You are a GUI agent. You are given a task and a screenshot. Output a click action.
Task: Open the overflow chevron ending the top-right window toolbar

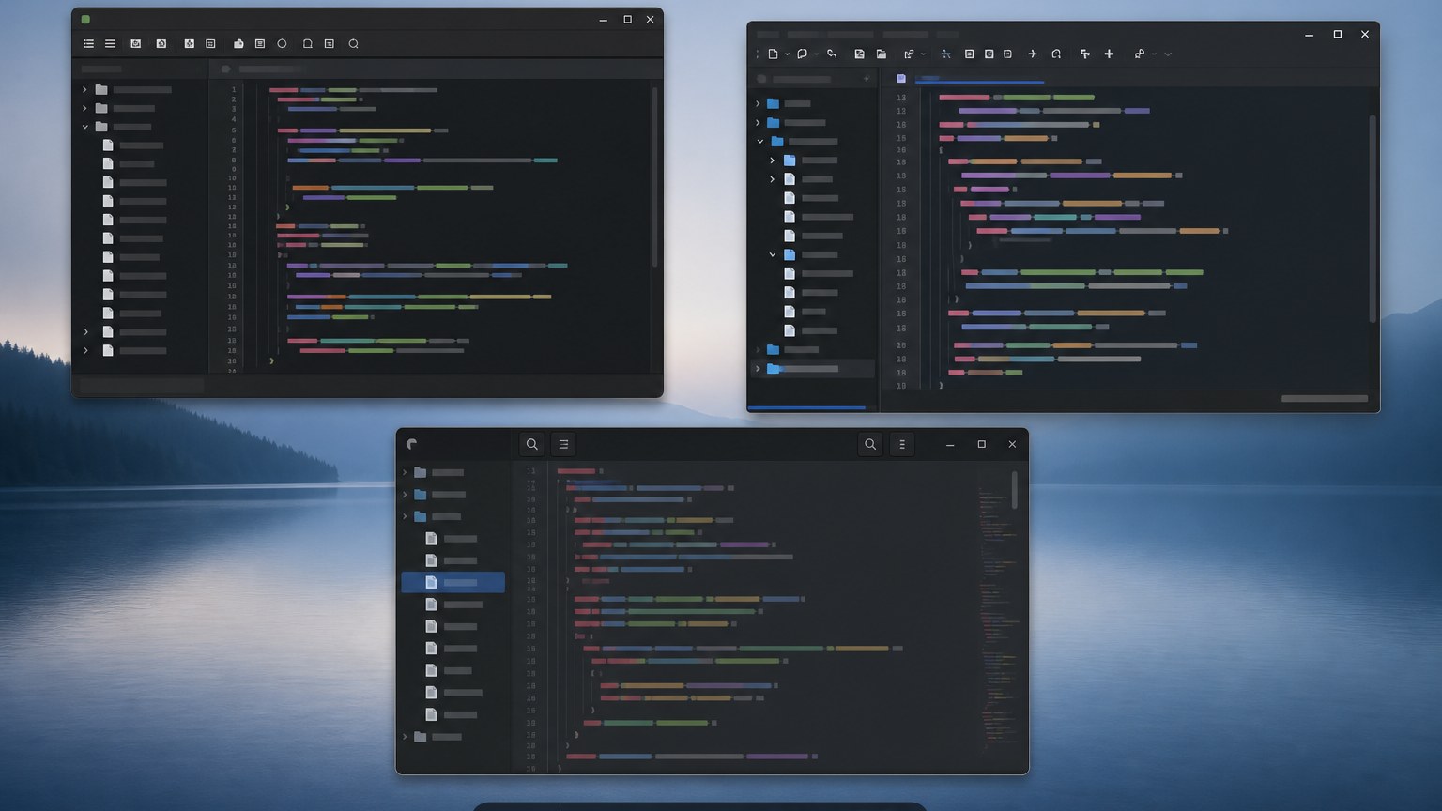(1168, 54)
